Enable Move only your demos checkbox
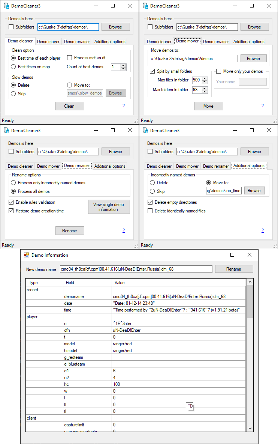 [218, 71]
